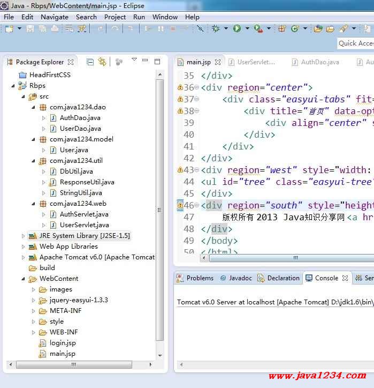Viewport: 374px width, 388px height.
Task: Select login.jsp in WebContent
Action: click(63, 343)
